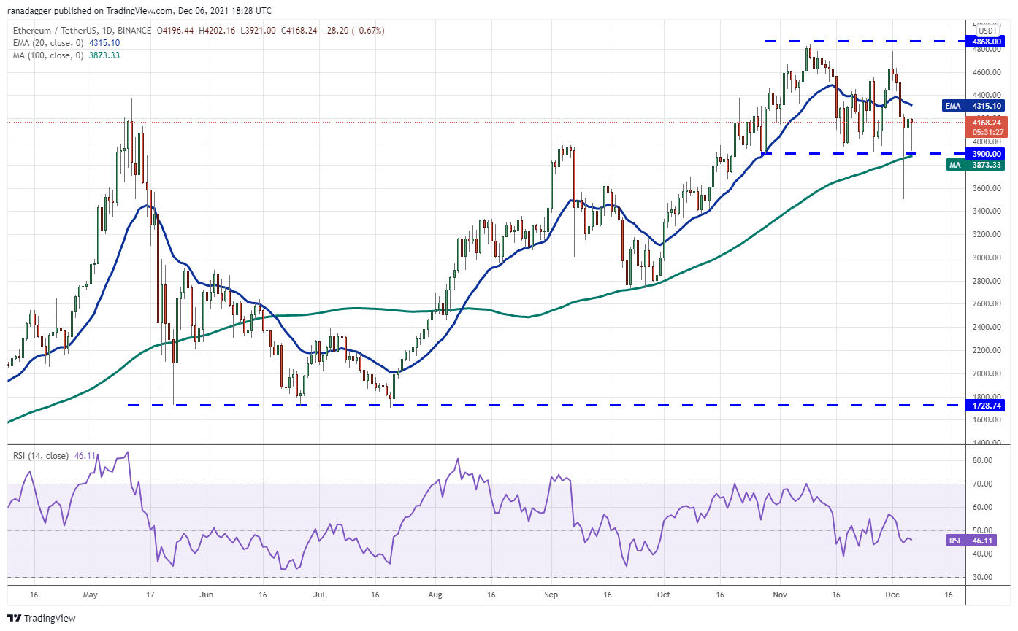The height and width of the screenshot is (631, 1018).
Task: Click the Aug label on the date axis
Action: [x=435, y=595]
